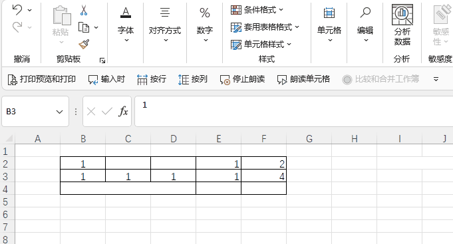Click 按行 read by rows button

pyautogui.click(x=152, y=79)
